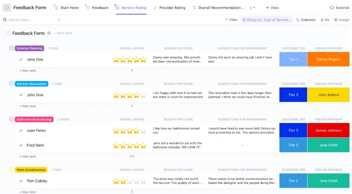Click the info icon beside Feedback Form heading

tap(49, 33)
